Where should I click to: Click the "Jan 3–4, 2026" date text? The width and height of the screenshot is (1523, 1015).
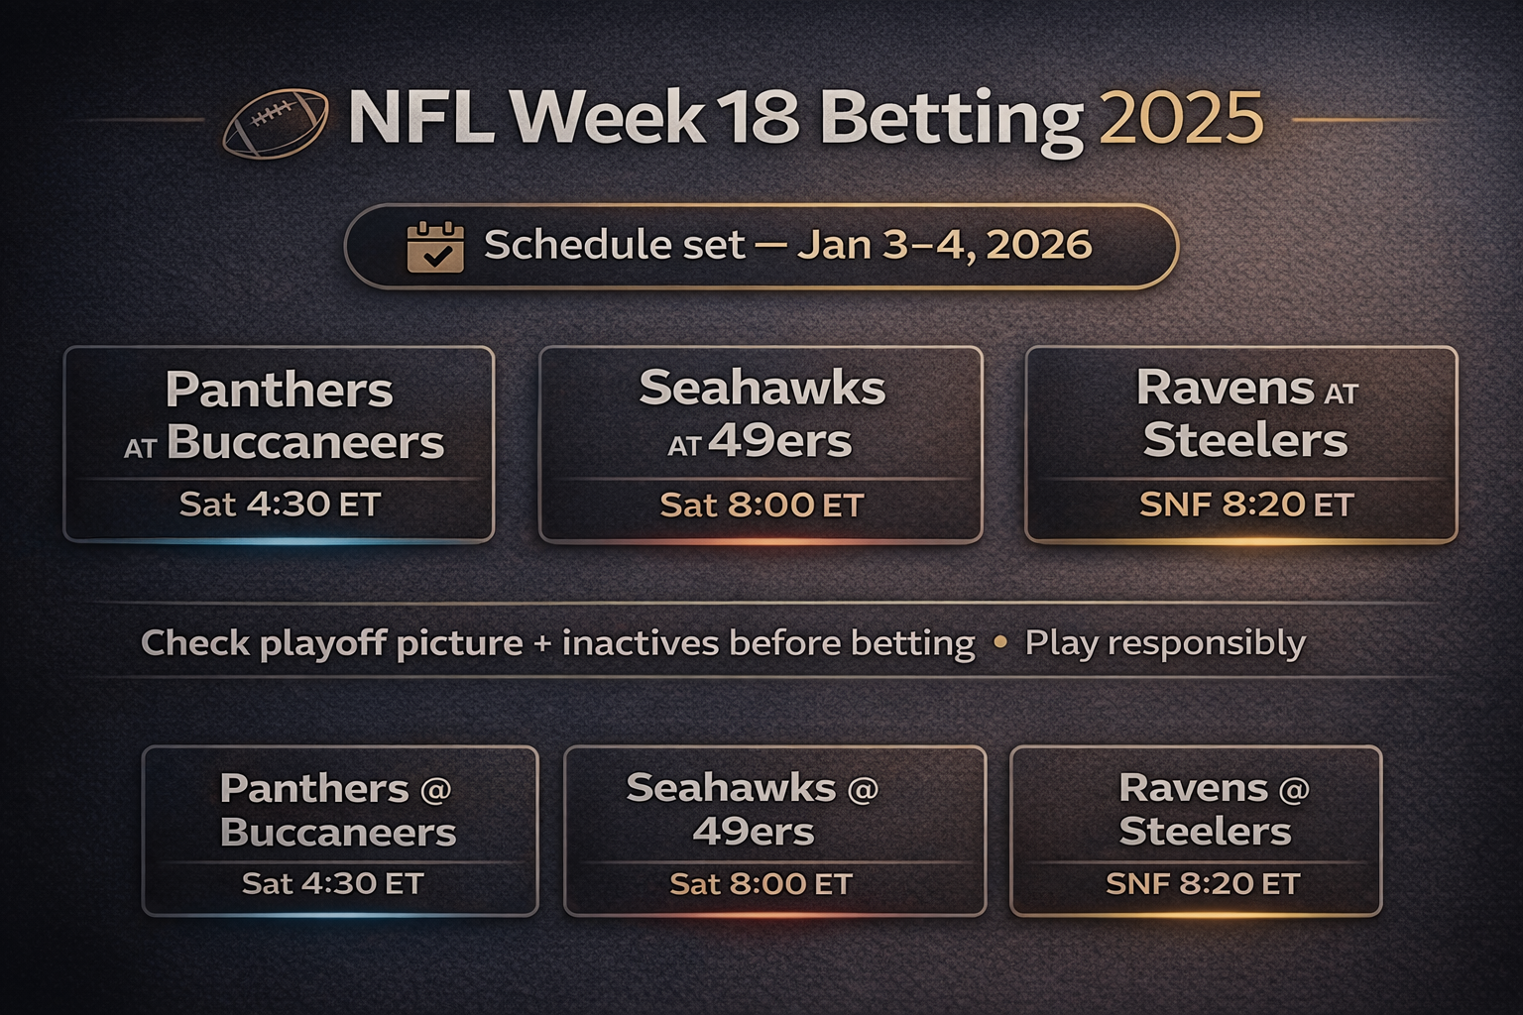point(944,245)
